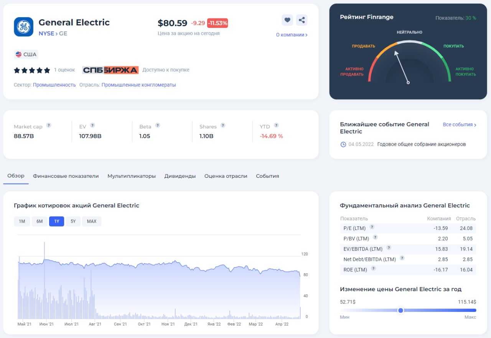491x338 pixels.
Task: Click the help icon next to EV/EBITDA (LTM)
Action: coord(389,248)
